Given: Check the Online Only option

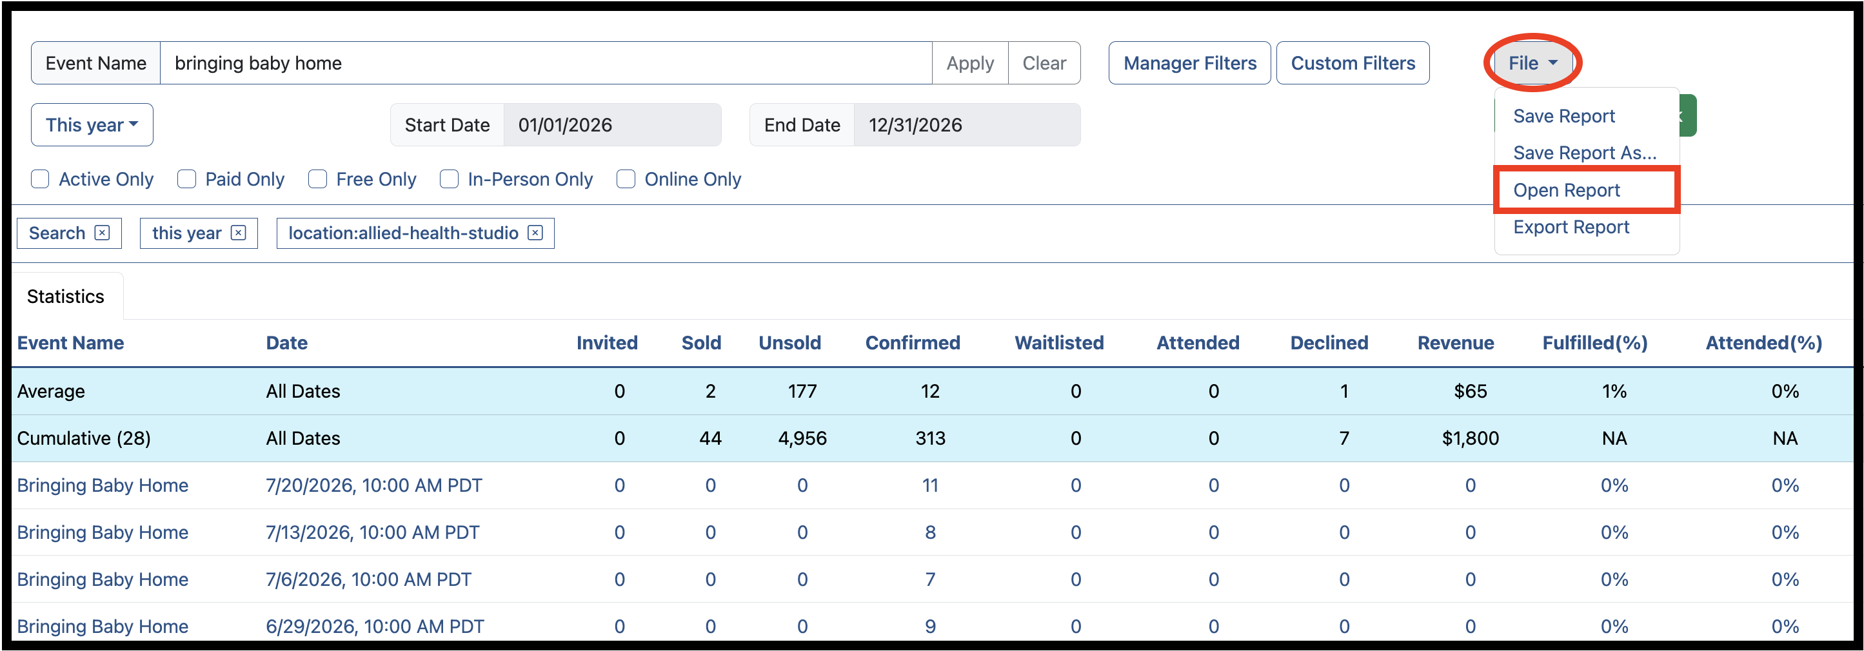Looking at the screenshot, I should pos(626,179).
